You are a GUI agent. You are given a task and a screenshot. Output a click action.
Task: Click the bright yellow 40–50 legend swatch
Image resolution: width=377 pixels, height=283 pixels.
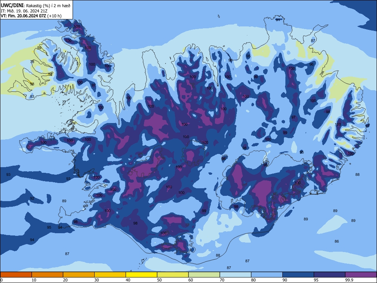pos(141,275)
